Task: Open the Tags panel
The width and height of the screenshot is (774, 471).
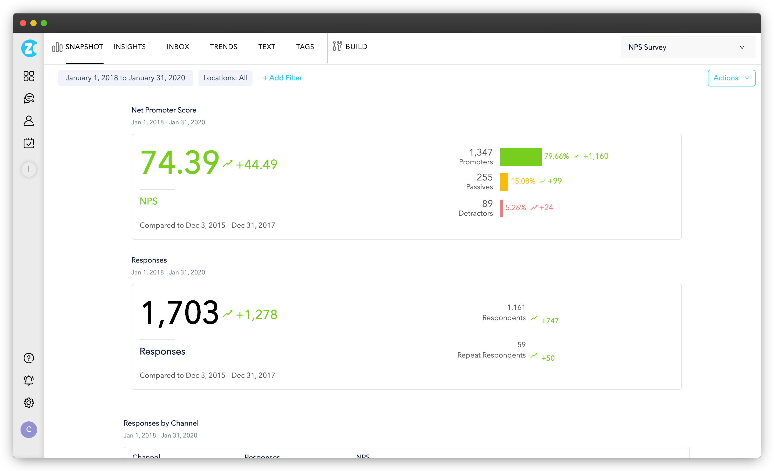Action: (305, 47)
